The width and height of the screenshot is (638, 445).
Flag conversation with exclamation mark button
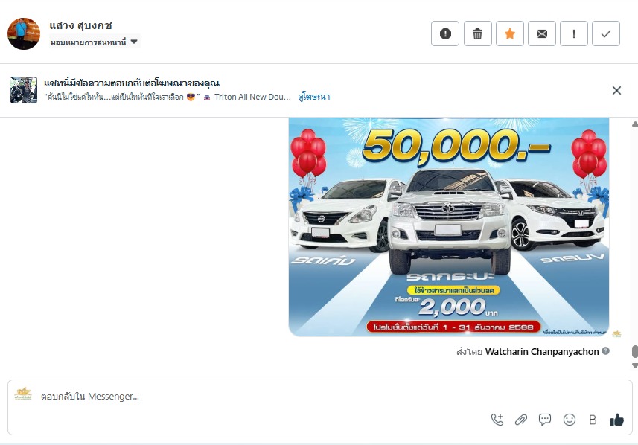click(x=574, y=33)
